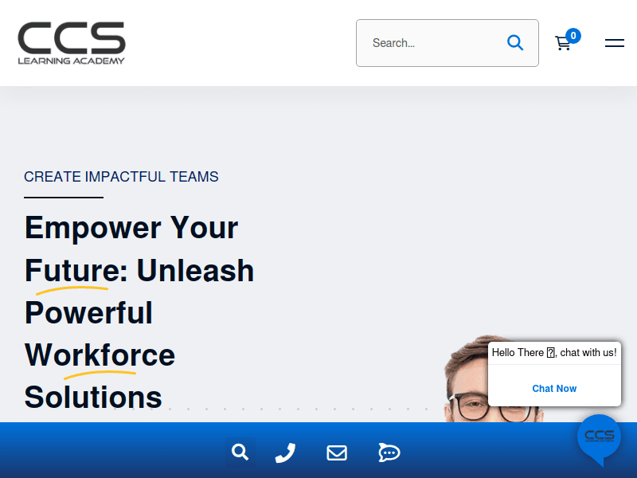Click the phone call icon in the bottom bar
Image resolution: width=637 pixels, height=478 pixels.
pyautogui.click(x=285, y=453)
